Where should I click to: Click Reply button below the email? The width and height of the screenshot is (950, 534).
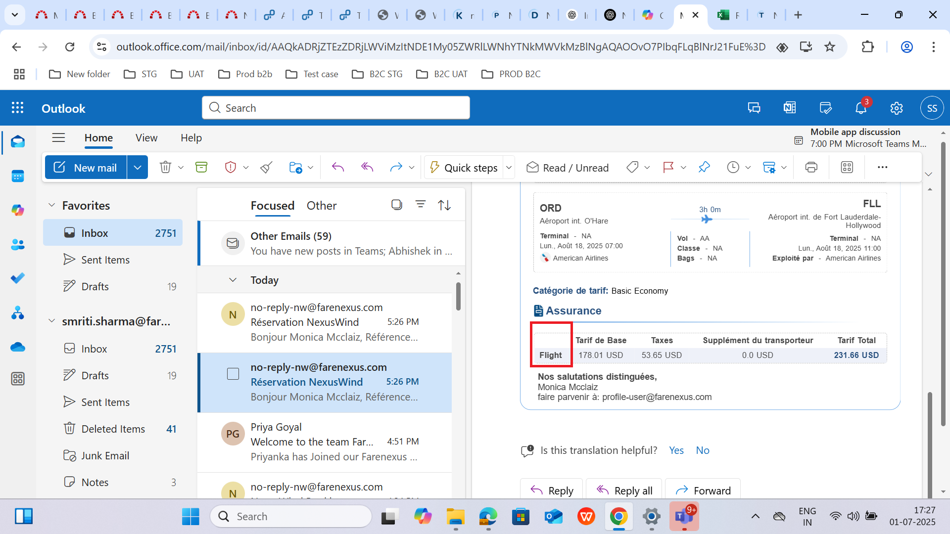(552, 490)
